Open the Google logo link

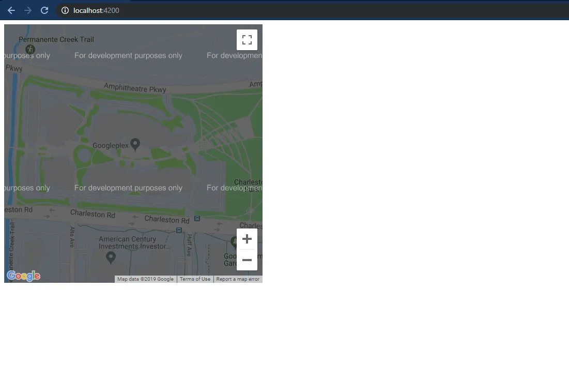point(24,276)
